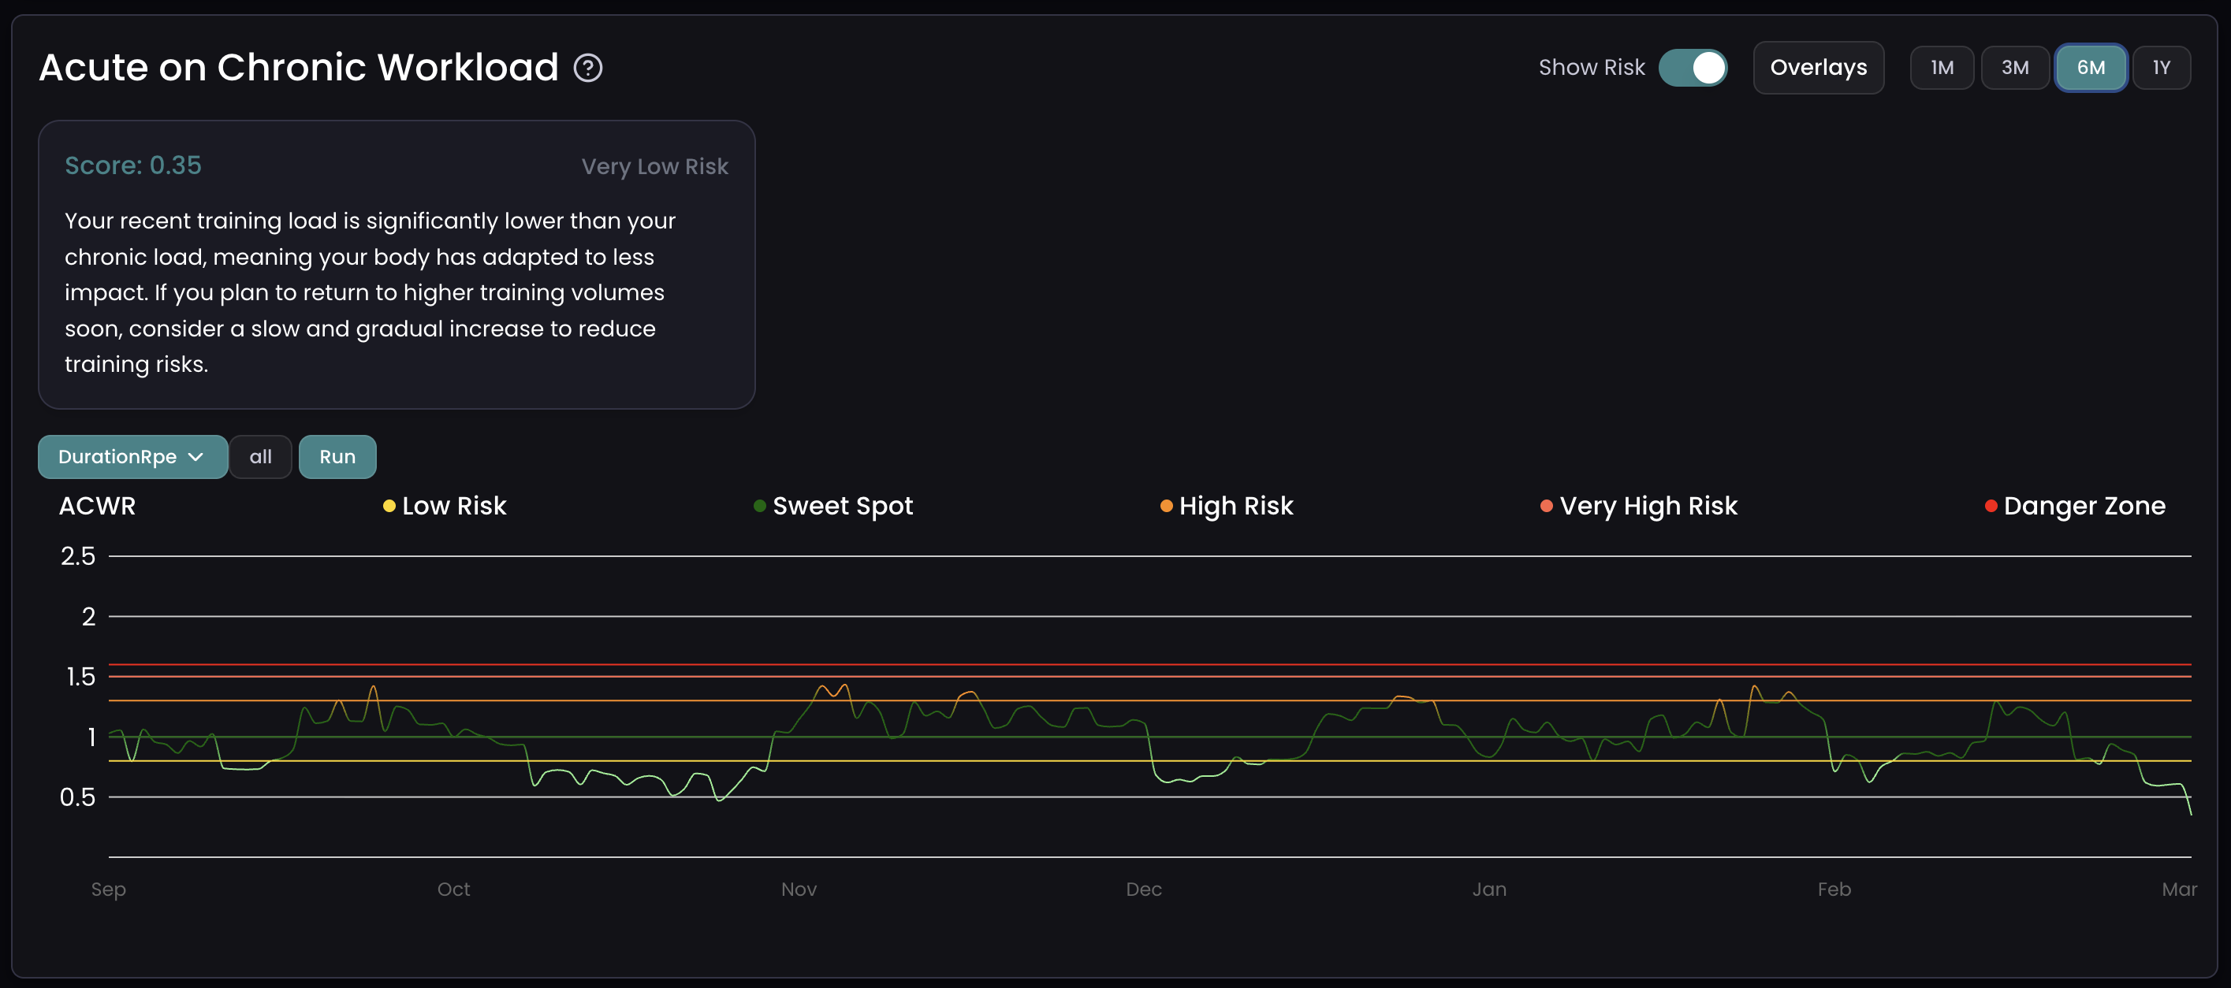Open the Acute on Chronic Workload help icon
The image size is (2231, 988).
[x=587, y=68]
